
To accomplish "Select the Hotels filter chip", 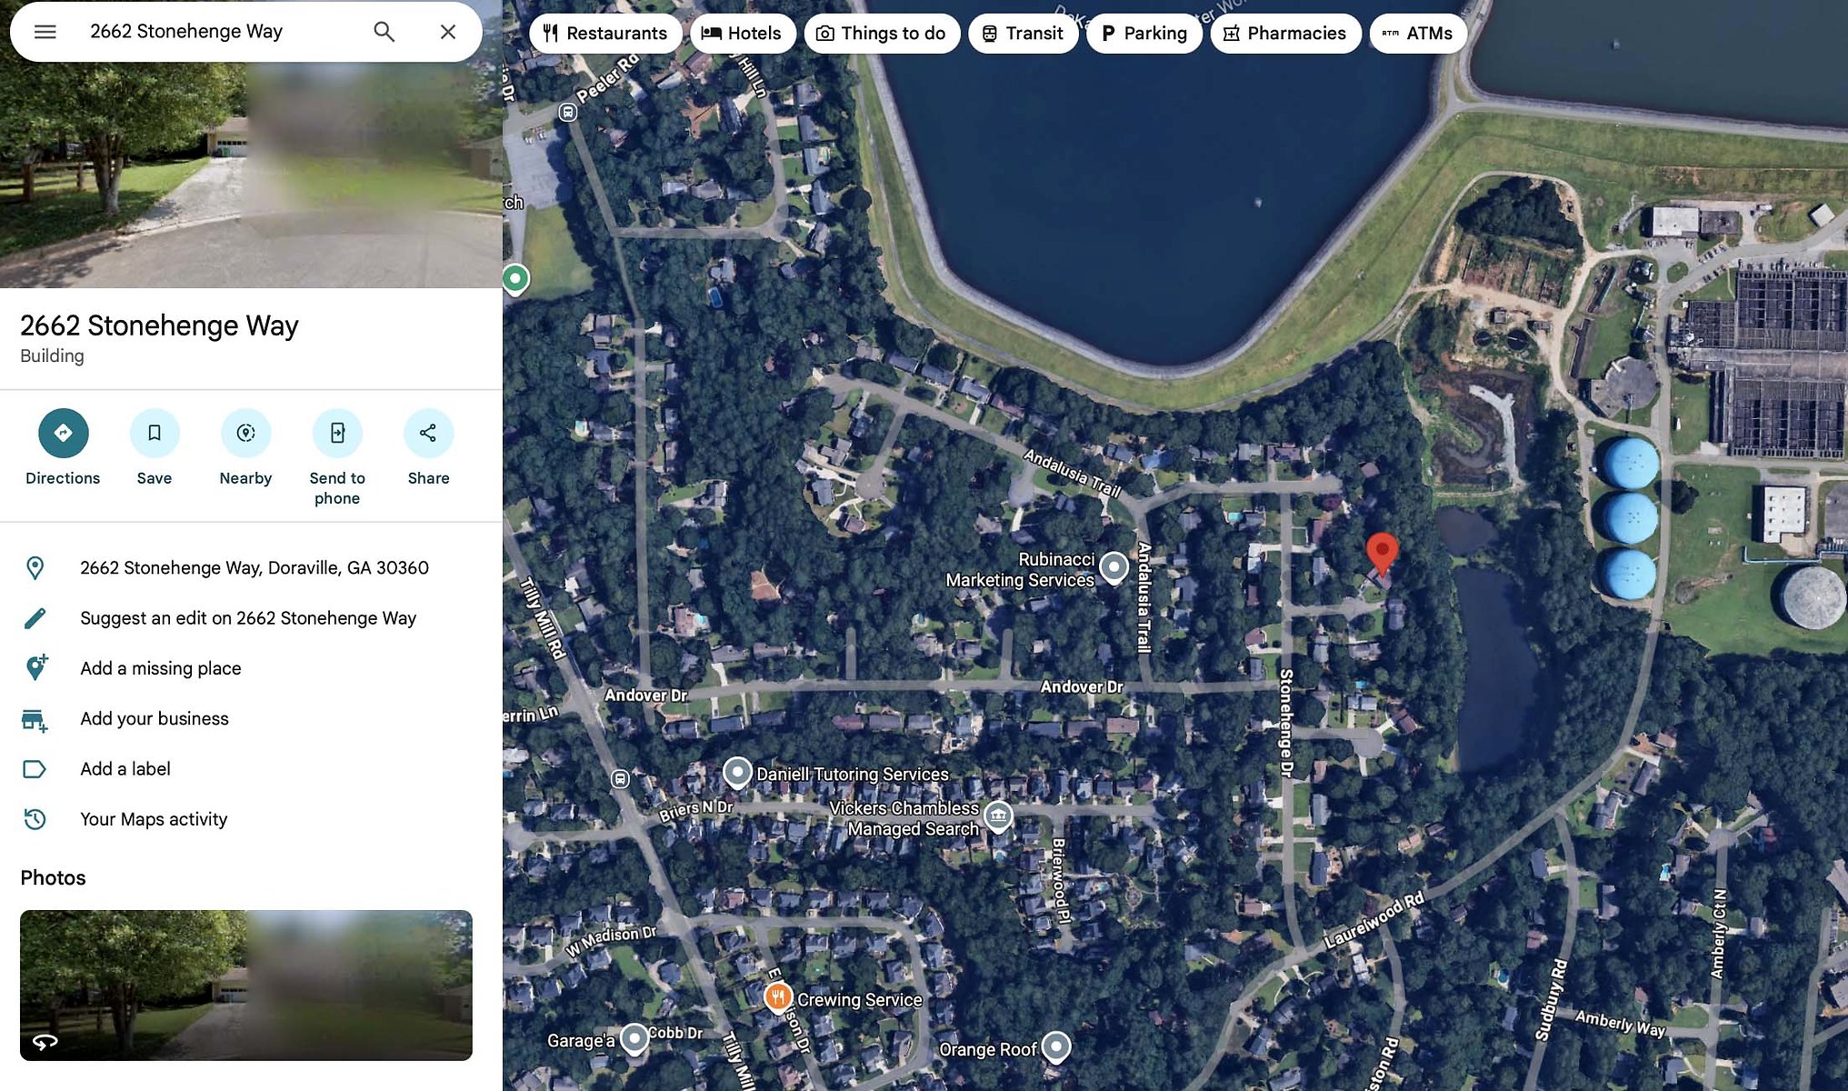I will [x=742, y=34].
